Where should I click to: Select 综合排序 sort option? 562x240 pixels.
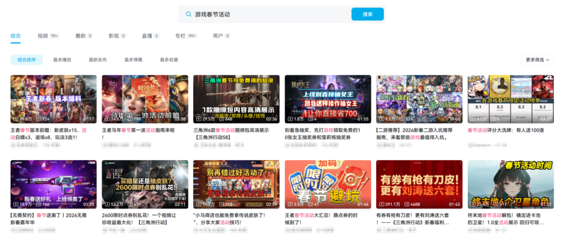click(x=27, y=60)
